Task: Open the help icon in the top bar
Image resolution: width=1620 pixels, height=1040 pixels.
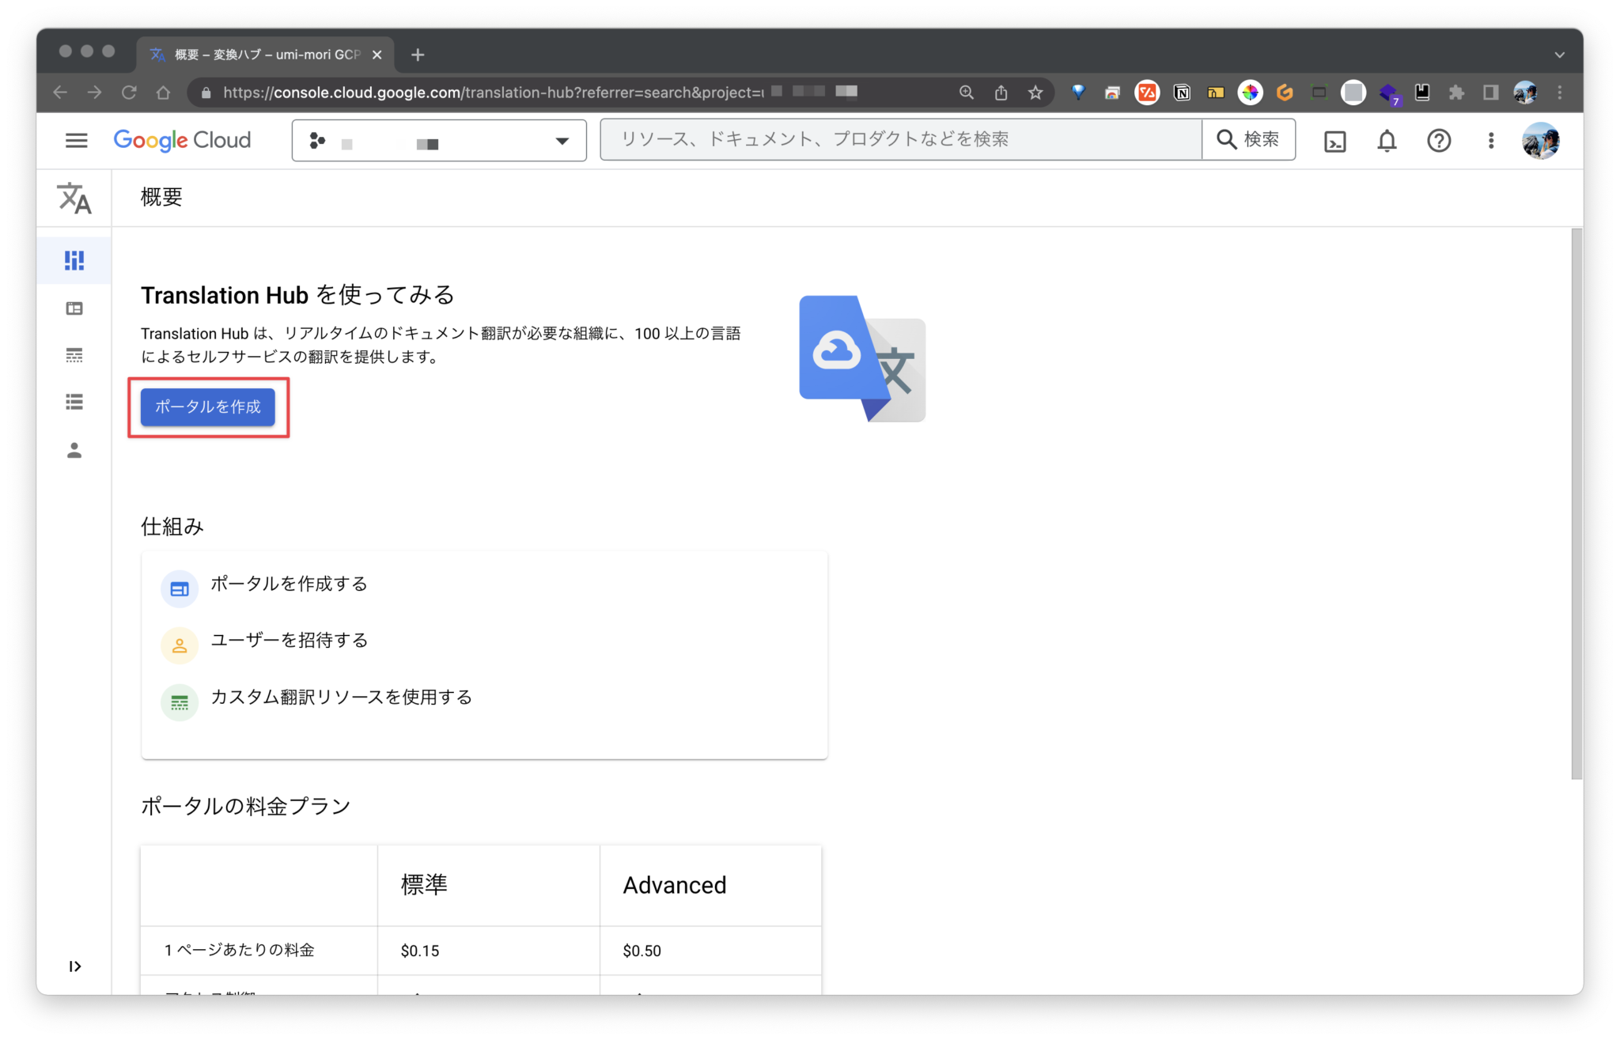Action: (1439, 141)
